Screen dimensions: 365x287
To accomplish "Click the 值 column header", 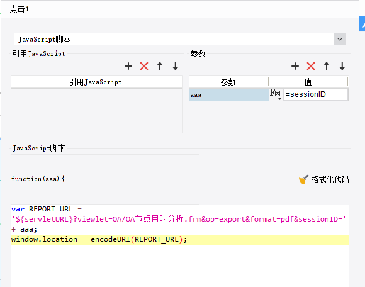I will click(x=308, y=82).
